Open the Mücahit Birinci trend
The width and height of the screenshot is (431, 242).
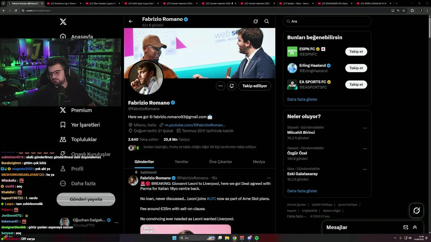point(301,132)
